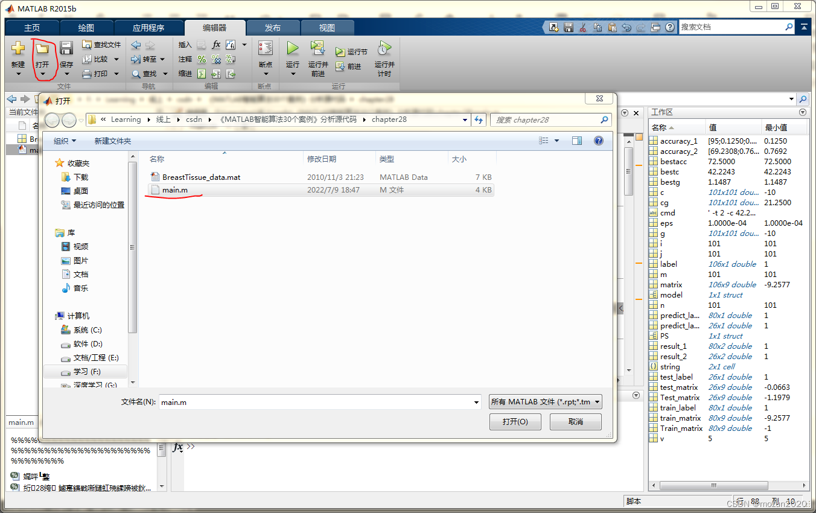The image size is (816, 513).
Task: Select the Editor (编辑器) tab
Action: pyautogui.click(x=215, y=28)
